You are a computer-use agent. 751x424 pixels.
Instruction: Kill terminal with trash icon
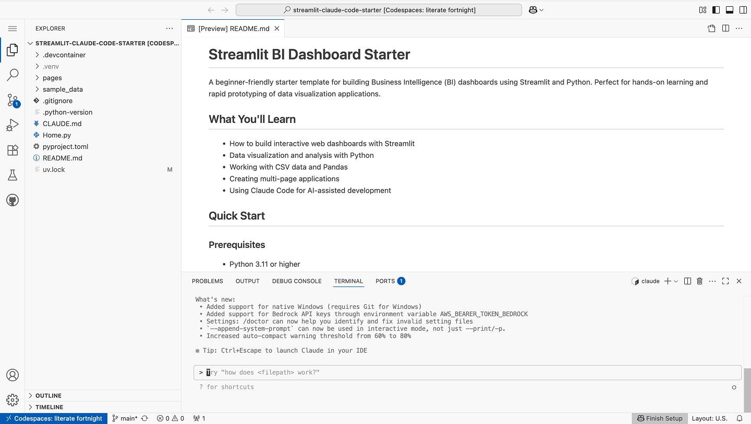pos(700,281)
